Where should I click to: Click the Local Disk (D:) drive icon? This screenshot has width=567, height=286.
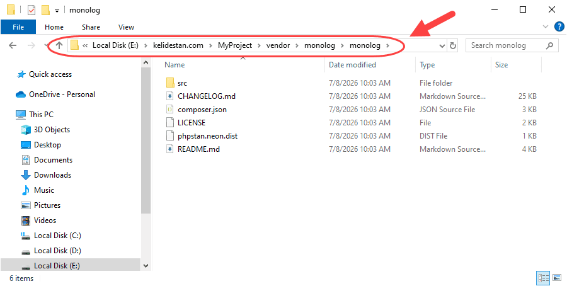pyautogui.click(x=26, y=251)
